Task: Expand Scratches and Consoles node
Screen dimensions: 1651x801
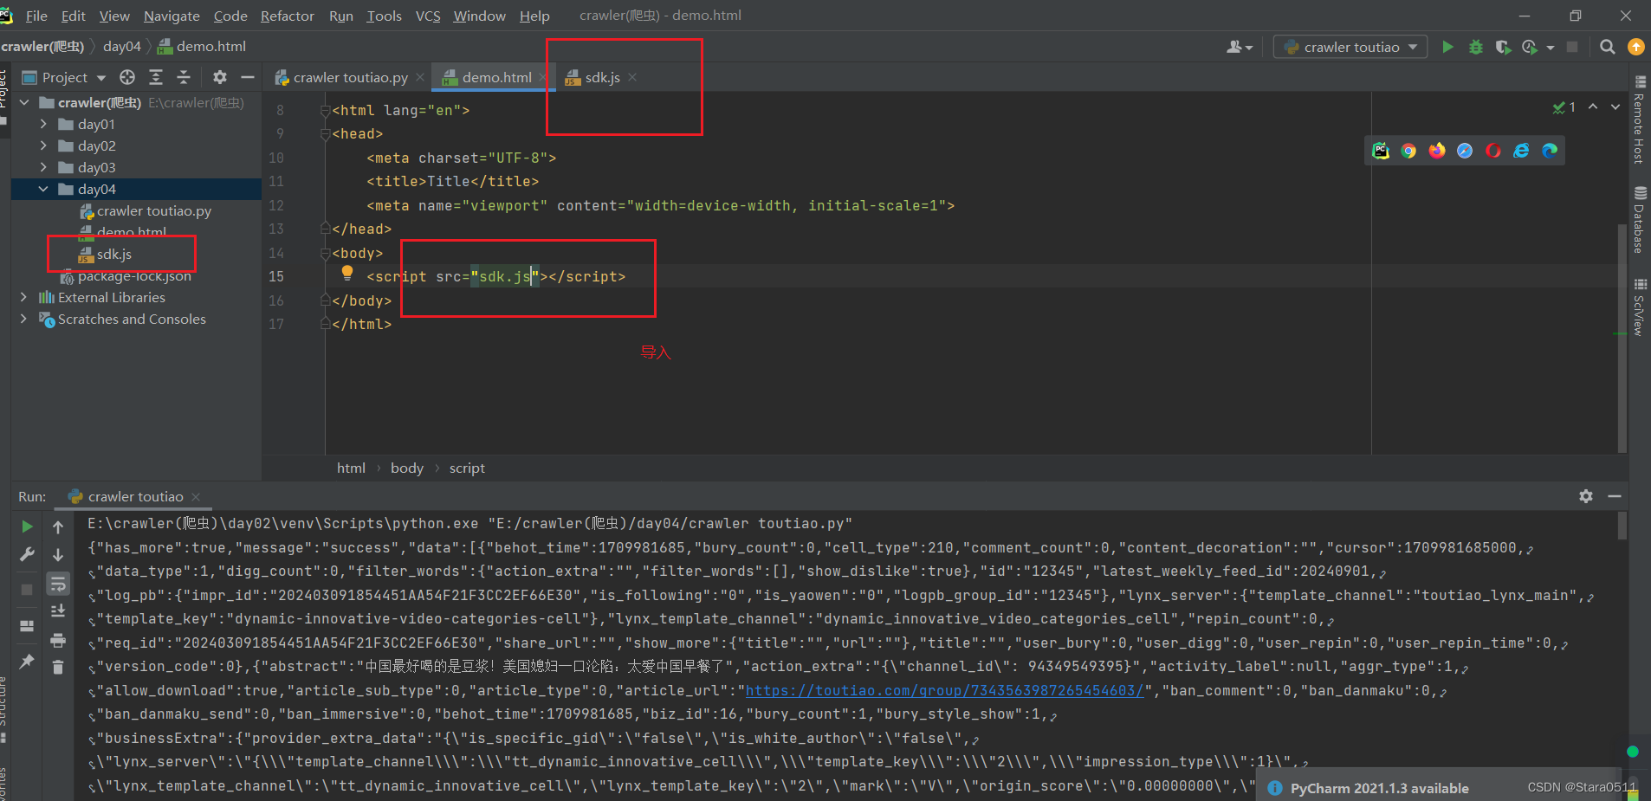Action: pos(23,319)
